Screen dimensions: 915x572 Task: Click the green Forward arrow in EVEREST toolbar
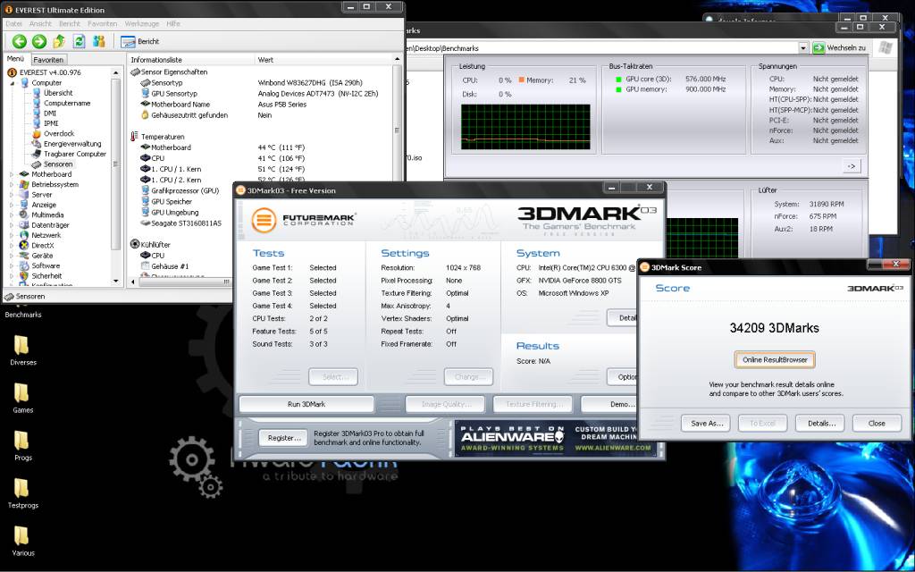pyautogui.click(x=39, y=41)
